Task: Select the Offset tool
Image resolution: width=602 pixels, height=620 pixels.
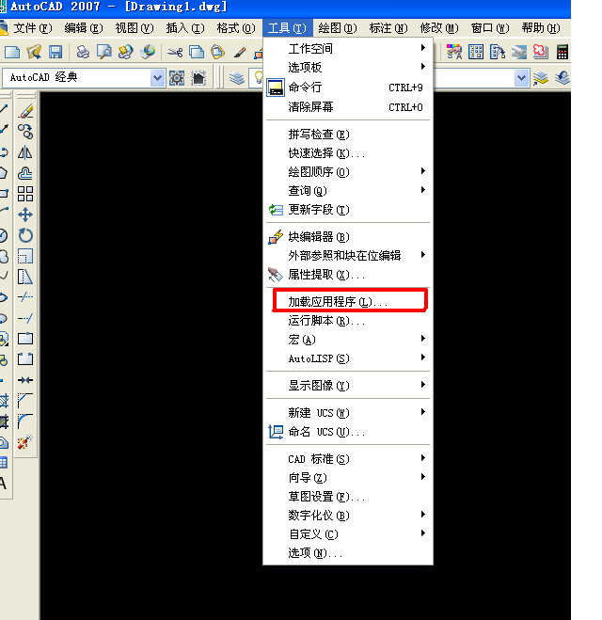Action: tap(25, 173)
